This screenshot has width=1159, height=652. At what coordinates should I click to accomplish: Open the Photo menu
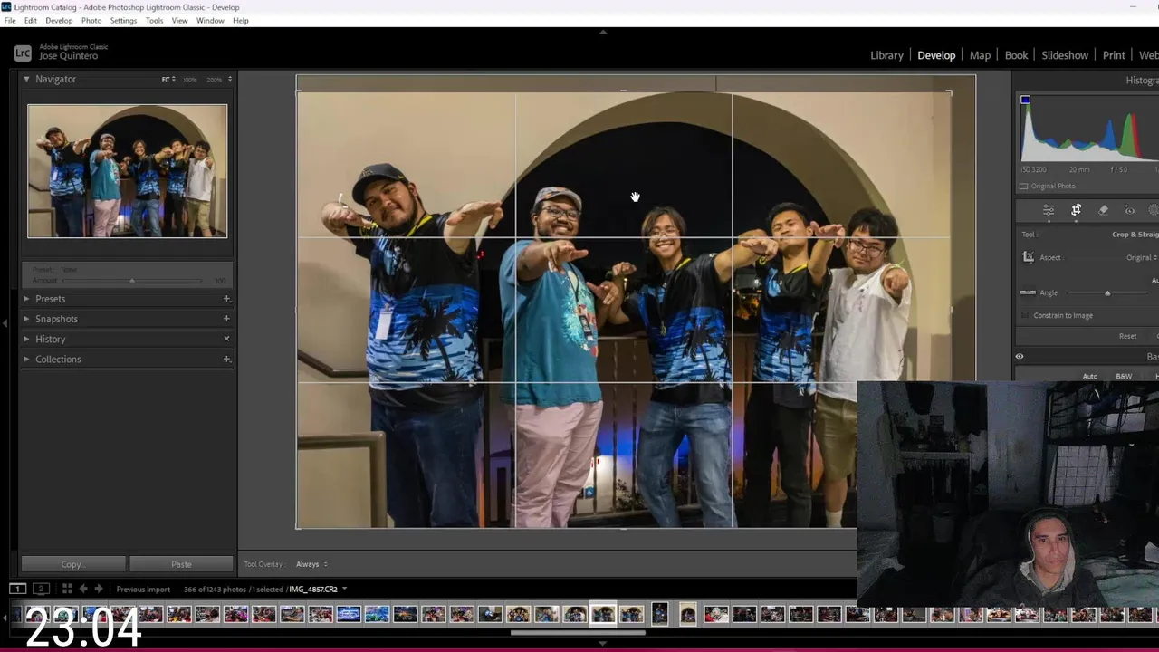91,20
